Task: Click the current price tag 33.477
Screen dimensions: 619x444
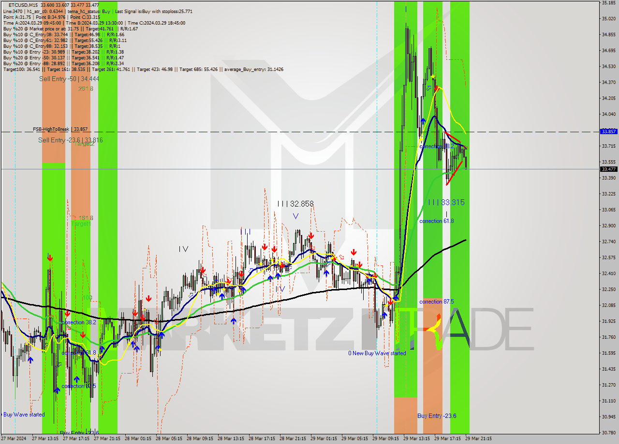Action: [x=608, y=169]
